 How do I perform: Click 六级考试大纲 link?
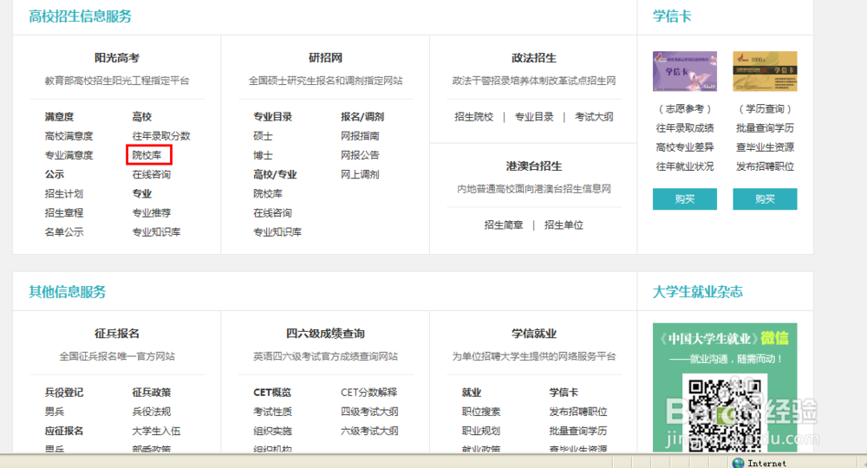point(369,431)
